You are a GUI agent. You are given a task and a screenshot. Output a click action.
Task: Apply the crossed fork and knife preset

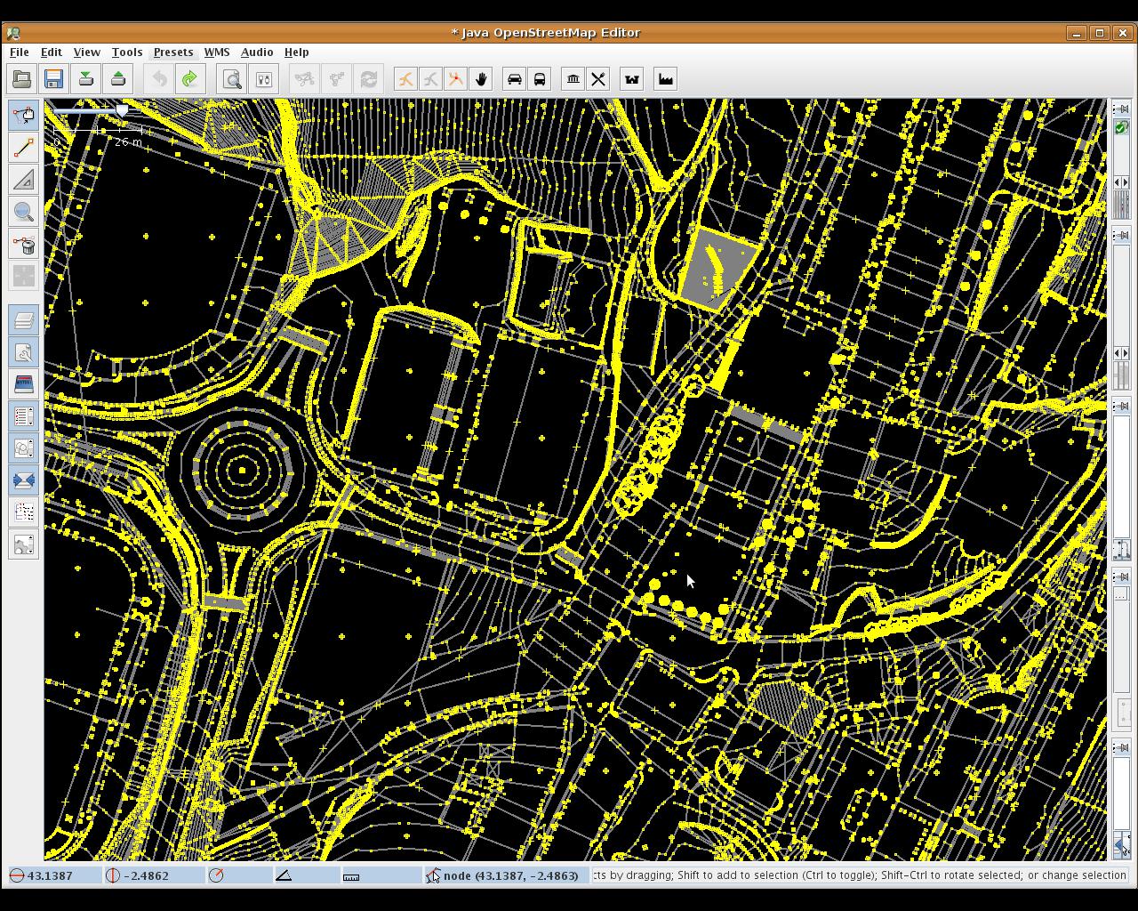(x=598, y=79)
